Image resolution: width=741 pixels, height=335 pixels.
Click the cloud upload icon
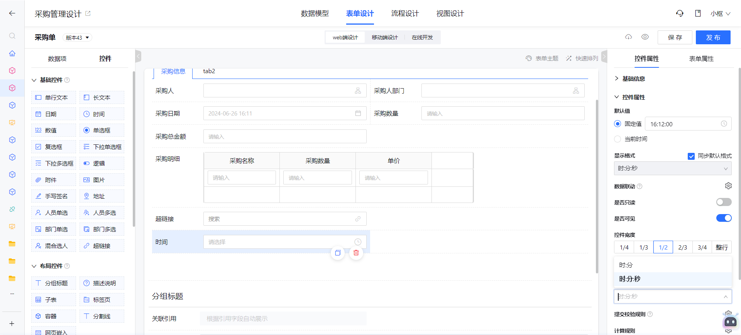tap(629, 37)
